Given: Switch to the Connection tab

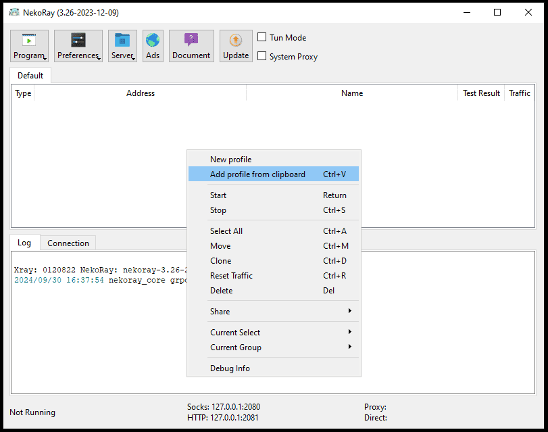Looking at the screenshot, I should (x=68, y=243).
